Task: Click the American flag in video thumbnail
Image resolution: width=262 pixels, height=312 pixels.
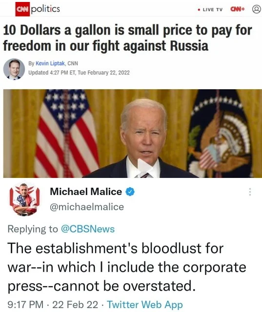Action: pos(66,133)
